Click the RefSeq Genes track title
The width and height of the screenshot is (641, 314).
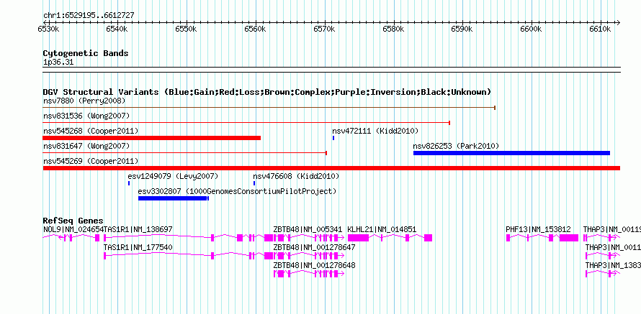73,221
